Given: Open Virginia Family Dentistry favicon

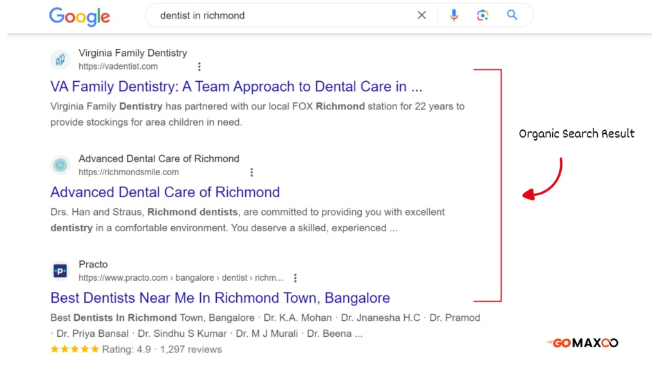Looking at the screenshot, I should (x=60, y=59).
